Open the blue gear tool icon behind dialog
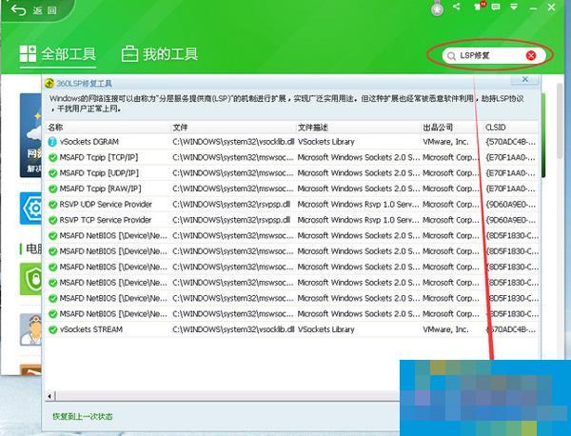 pyautogui.click(x=31, y=208)
